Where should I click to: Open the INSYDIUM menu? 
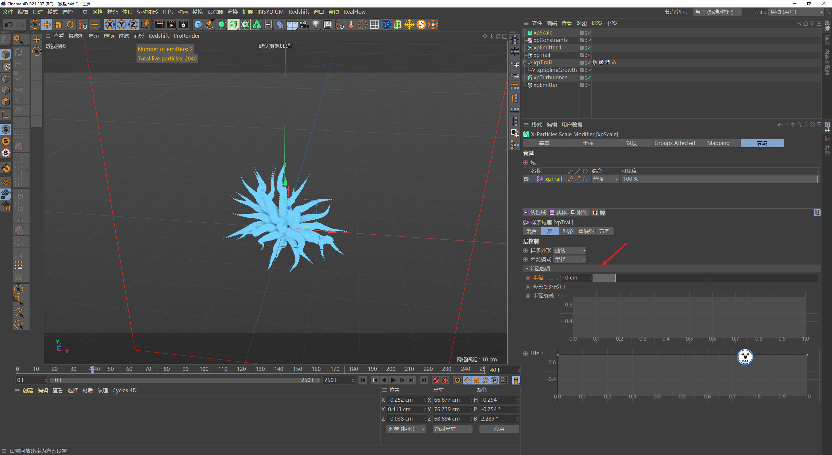point(270,12)
